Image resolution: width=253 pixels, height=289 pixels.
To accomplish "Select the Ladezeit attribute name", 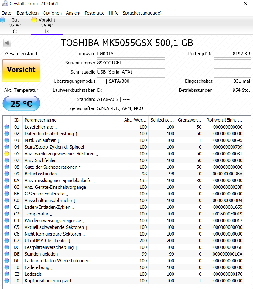I will 33,274.
